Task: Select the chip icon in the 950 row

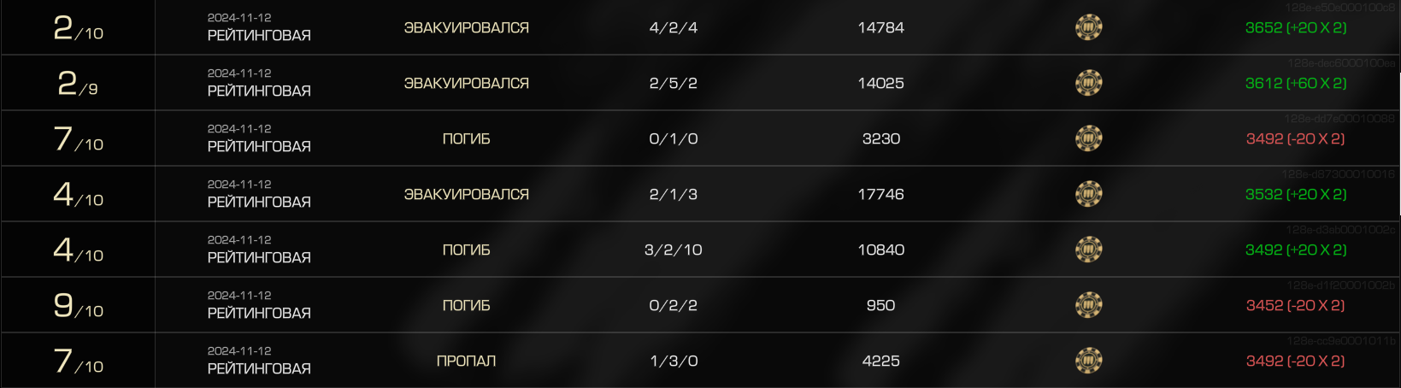Action: pyautogui.click(x=1088, y=305)
